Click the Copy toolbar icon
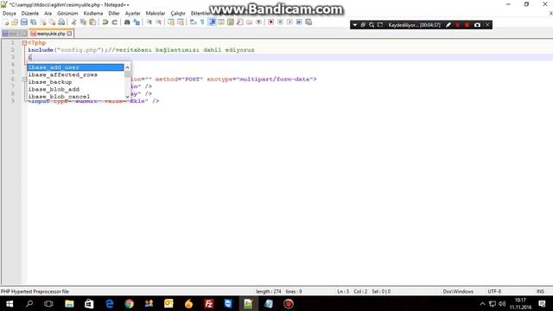Screen dimensions: 553x311 coord(83,22)
